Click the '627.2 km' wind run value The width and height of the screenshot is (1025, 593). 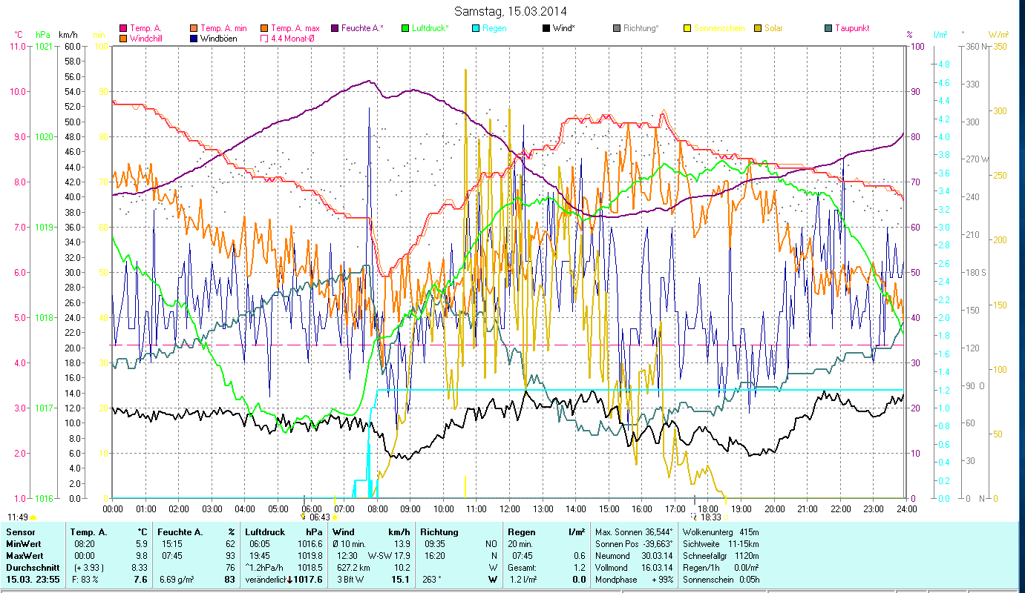click(352, 568)
